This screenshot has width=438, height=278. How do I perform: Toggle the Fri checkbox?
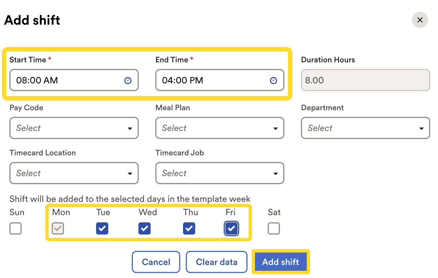point(231,228)
